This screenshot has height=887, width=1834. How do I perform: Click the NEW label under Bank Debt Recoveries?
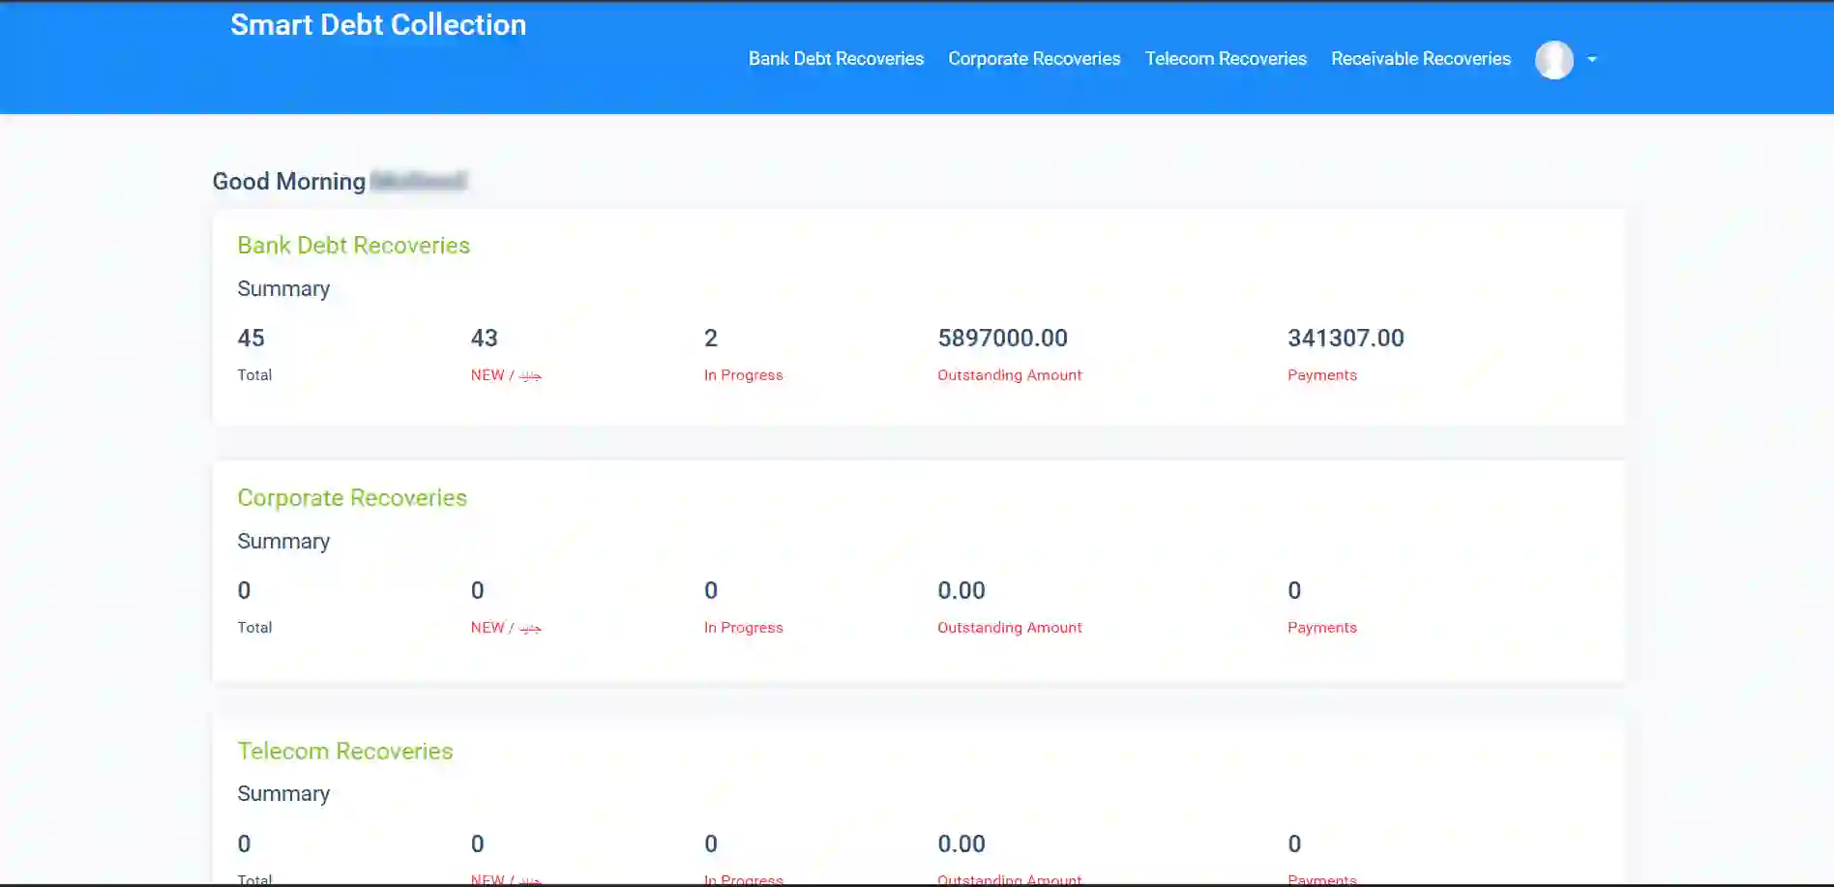505,375
